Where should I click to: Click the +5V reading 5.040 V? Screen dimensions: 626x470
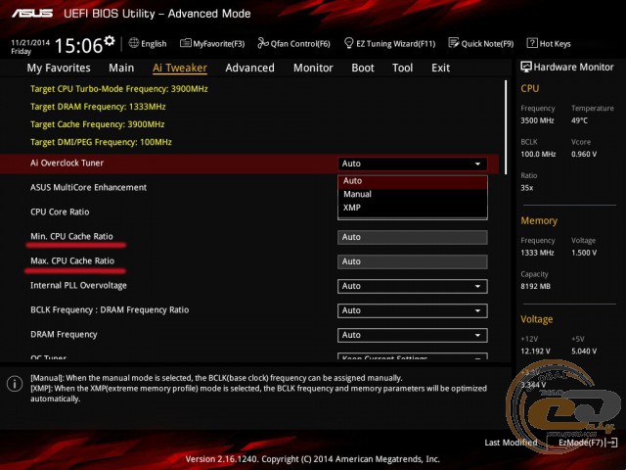click(x=584, y=352)
